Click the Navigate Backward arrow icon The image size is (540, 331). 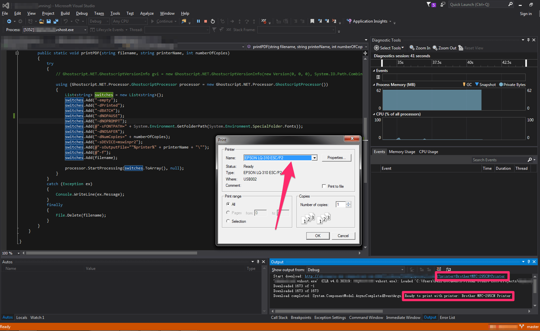point(9,21)
